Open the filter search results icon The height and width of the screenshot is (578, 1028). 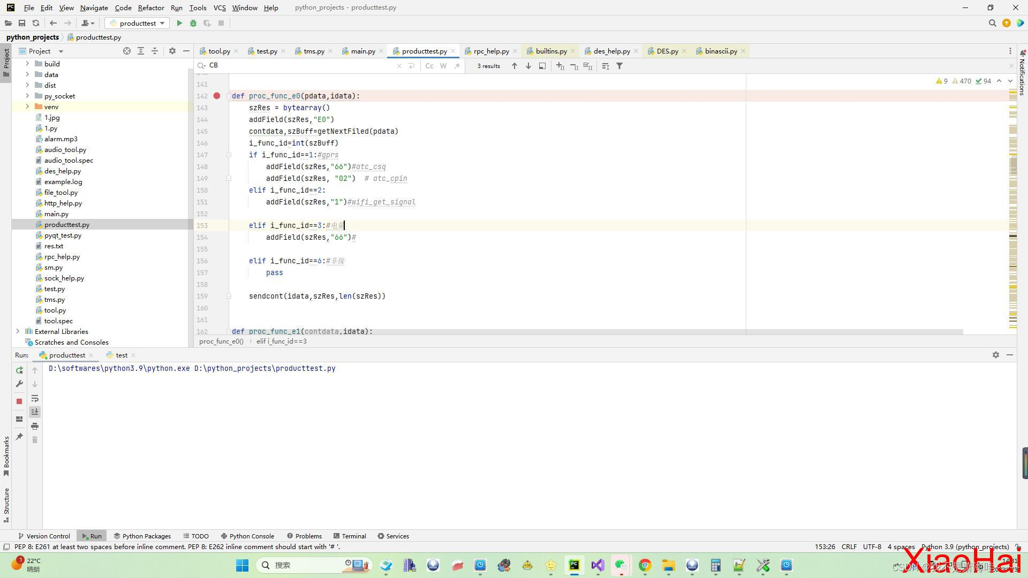point(619,66)
